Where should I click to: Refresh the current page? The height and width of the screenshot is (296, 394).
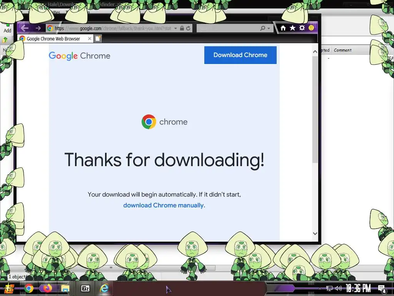[x=188, y=28]
